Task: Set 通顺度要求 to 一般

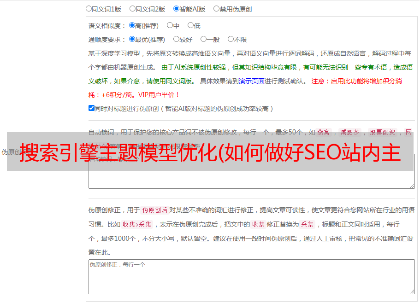Action: [203, 39]
